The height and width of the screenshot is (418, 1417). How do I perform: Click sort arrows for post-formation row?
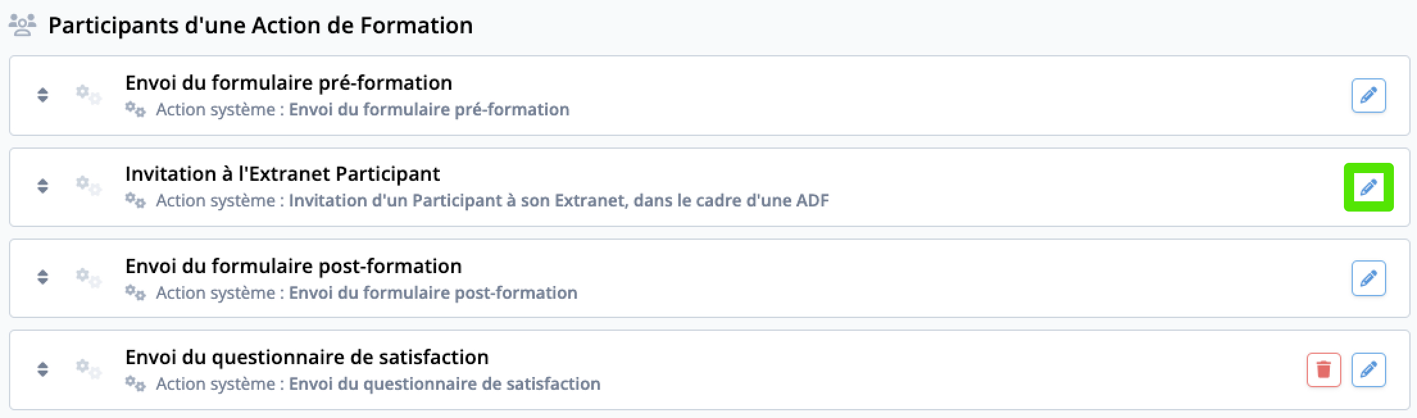pos(42,278)
